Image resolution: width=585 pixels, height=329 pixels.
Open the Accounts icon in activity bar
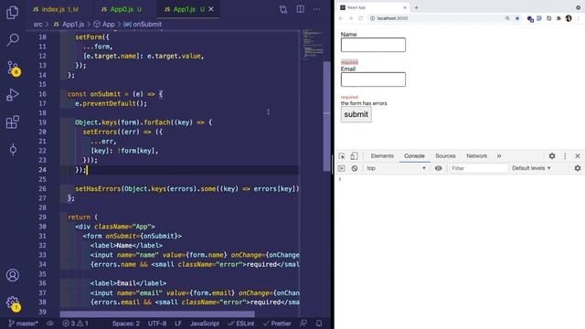[x=13, y=275]
